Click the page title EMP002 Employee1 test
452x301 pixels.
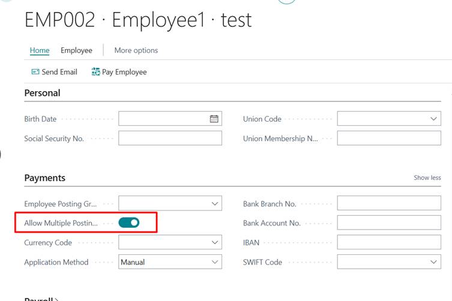138,20
